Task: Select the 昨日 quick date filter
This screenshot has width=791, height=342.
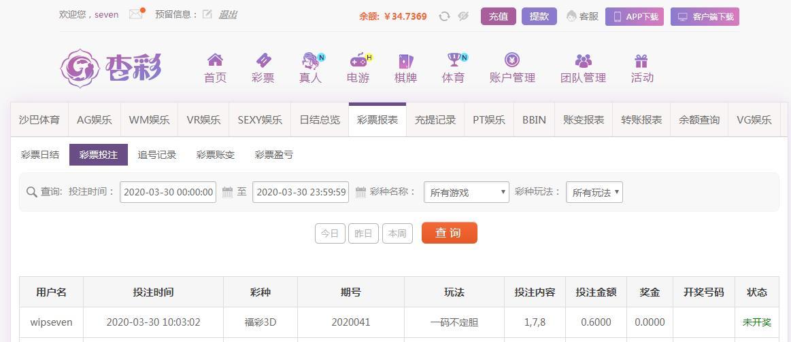Action: (363, 233)
